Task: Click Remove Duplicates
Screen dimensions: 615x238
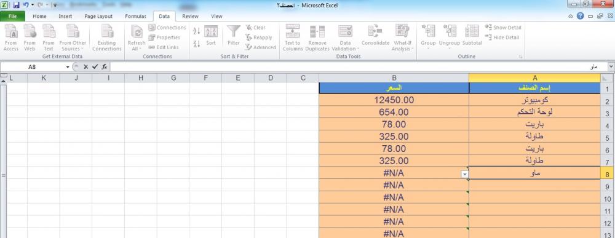Action: (x=317, y=38)
